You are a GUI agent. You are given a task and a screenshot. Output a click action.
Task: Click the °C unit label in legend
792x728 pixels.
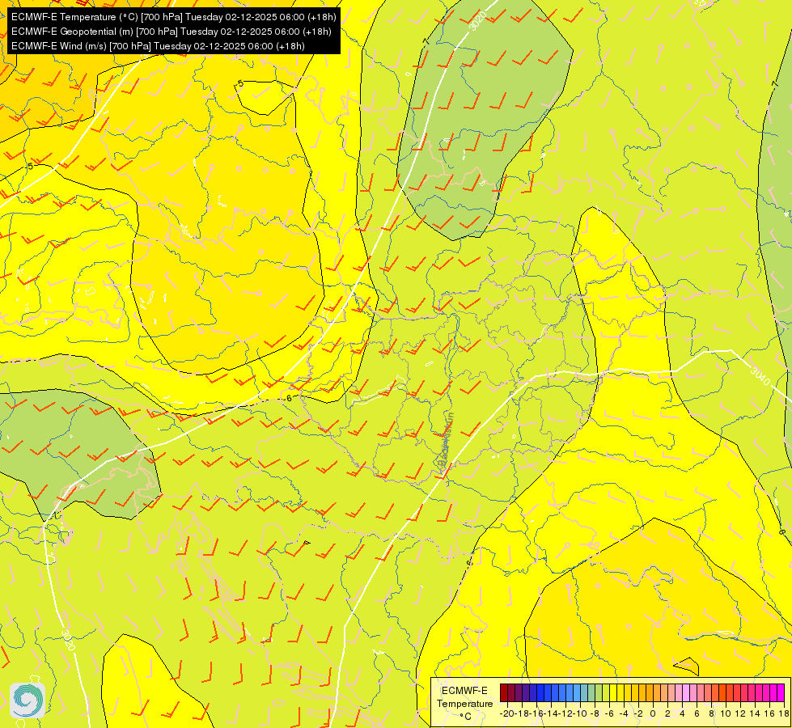[465, 717]
